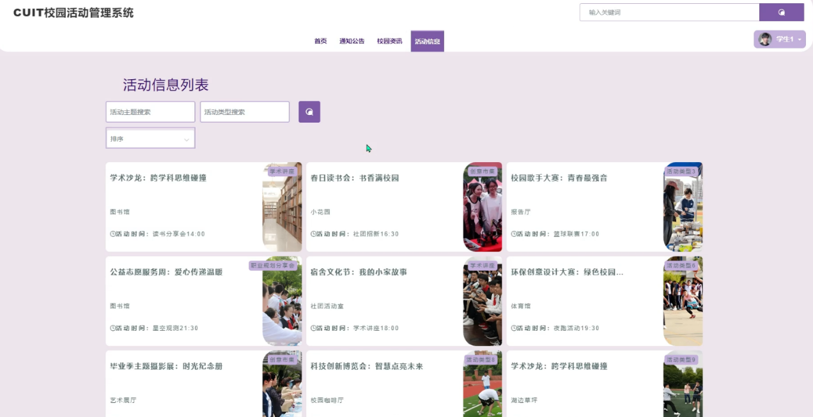Click the clock icon beside 读书分享会14:00
813x417 pixels.
click(x=112, y=234)
